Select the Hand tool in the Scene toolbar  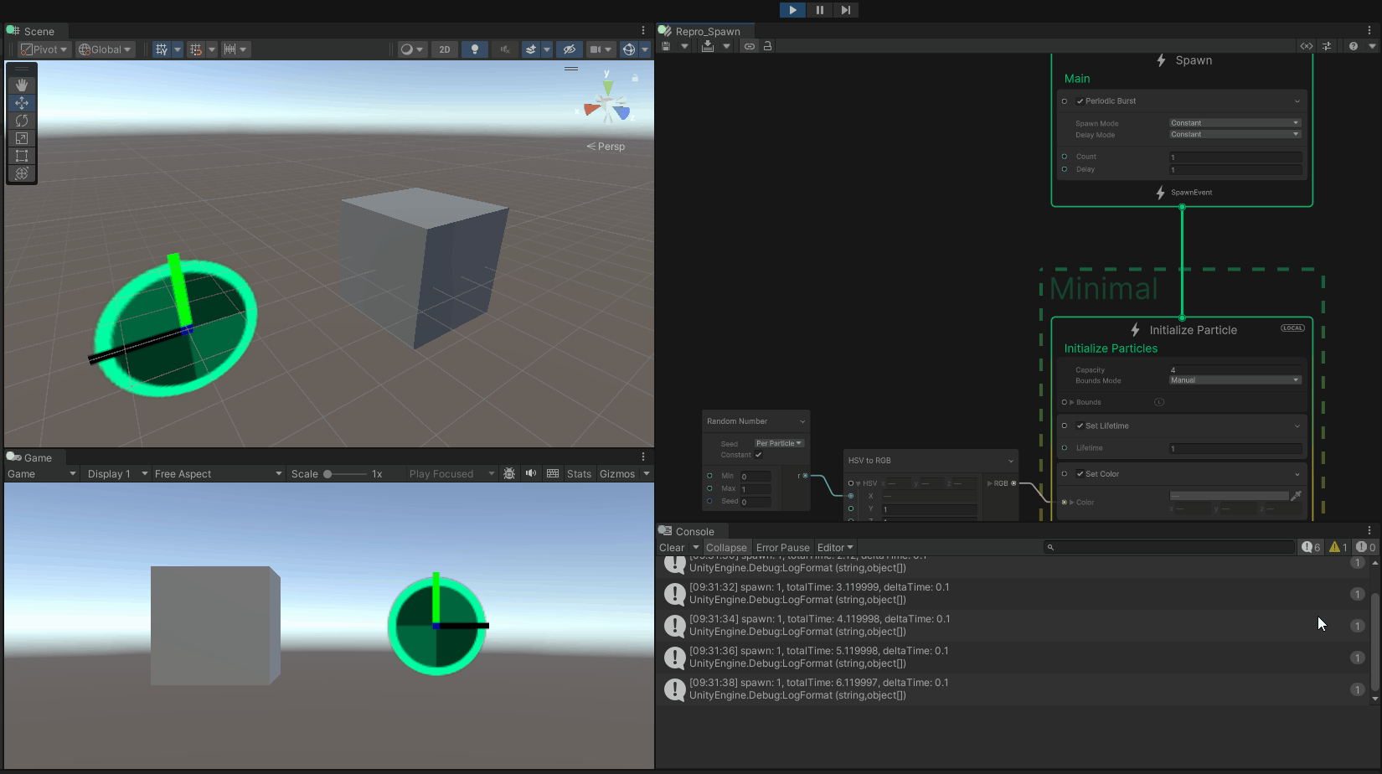click(22, 84)
